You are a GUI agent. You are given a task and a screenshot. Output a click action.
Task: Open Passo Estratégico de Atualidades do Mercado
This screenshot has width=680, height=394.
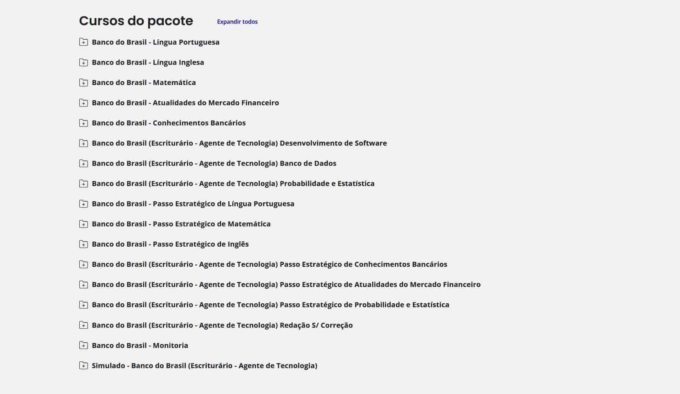(x=286, y=285)
